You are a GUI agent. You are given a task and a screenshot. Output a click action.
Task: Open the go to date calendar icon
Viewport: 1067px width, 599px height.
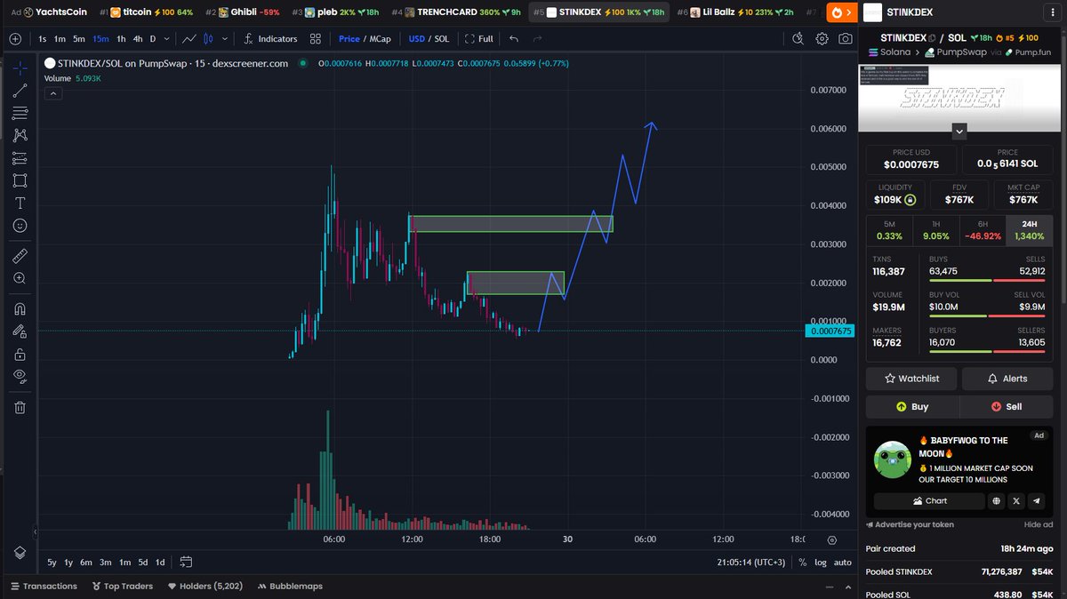[186, 562]
